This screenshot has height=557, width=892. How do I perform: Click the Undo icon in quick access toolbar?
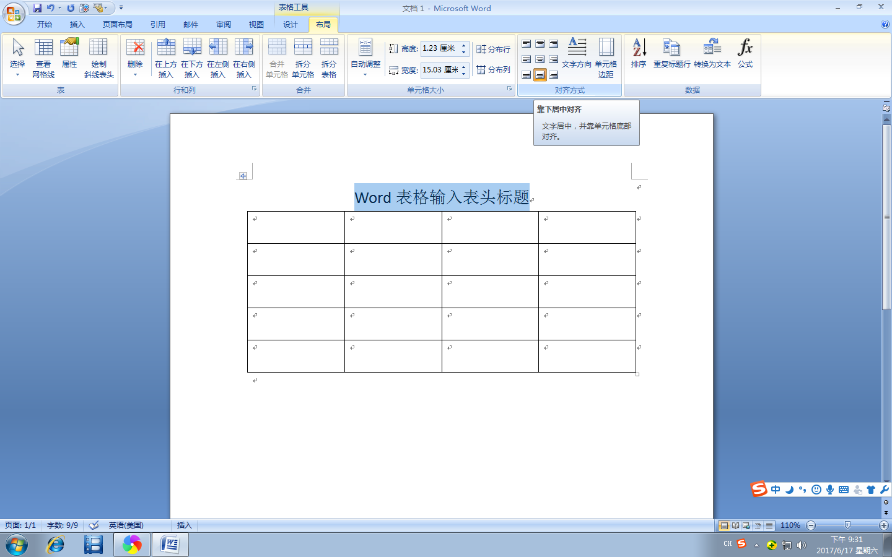coord(51,8)
